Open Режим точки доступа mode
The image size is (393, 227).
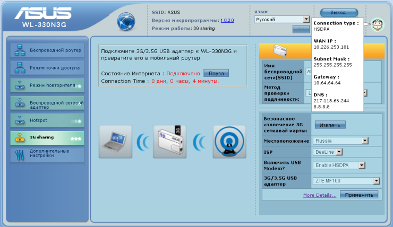pos(47,68)
